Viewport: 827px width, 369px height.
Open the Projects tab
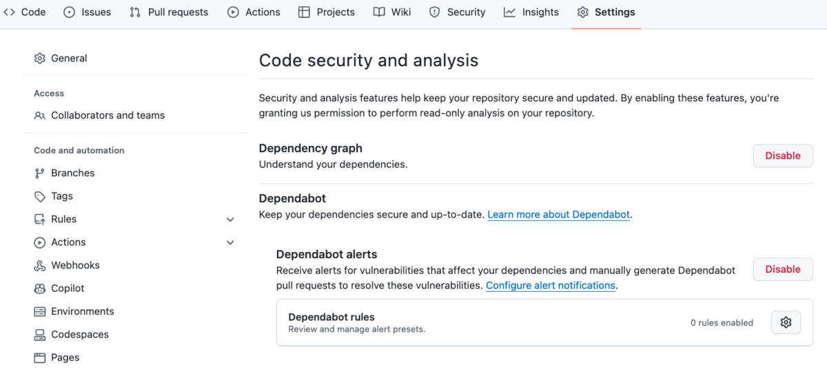tap(327, 12)
